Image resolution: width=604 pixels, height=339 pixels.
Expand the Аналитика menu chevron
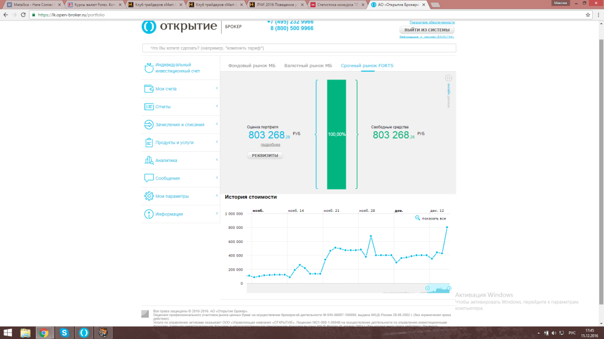coord(217,160)
